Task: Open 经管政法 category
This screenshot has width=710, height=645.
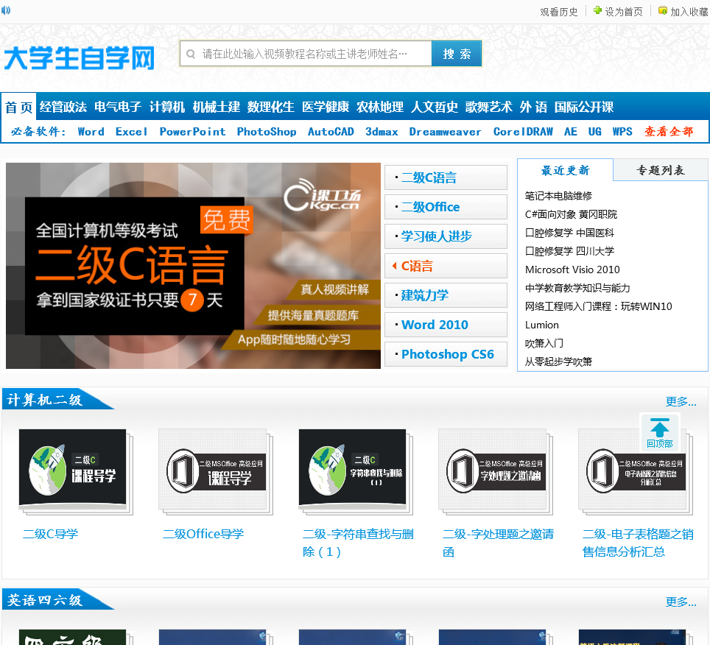Action: click(x=63, y=107)
